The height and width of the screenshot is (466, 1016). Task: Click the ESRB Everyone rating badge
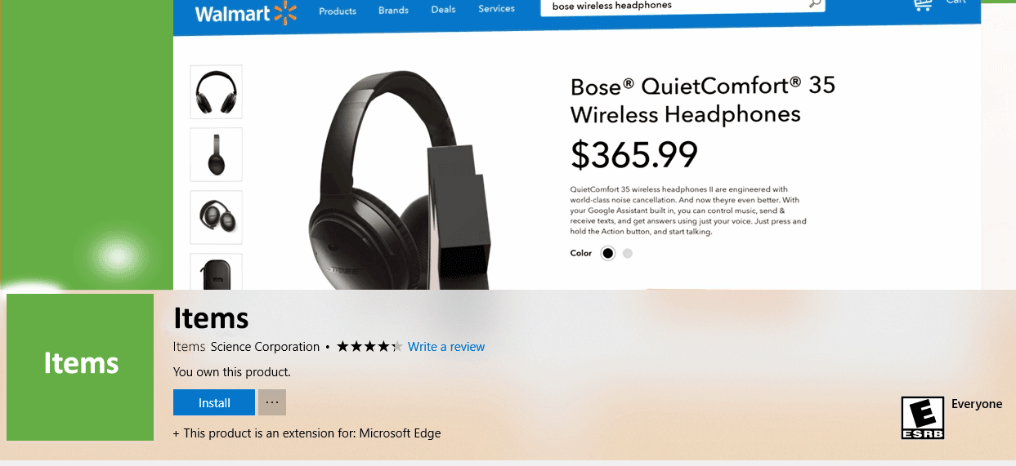(922, 418)
